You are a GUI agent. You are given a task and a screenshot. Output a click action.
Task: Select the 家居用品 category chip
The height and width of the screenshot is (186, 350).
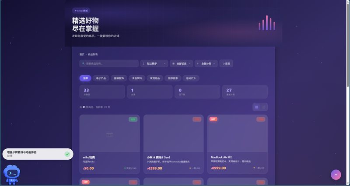point(155,78)
